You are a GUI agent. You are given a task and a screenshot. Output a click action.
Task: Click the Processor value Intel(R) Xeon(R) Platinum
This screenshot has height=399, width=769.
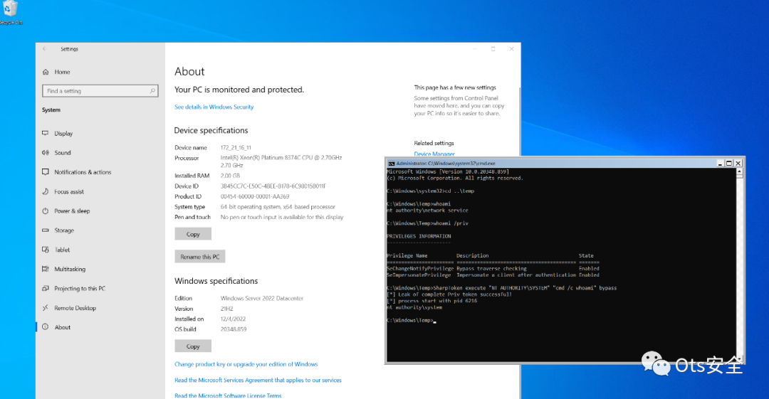click(x=281, y=161)
